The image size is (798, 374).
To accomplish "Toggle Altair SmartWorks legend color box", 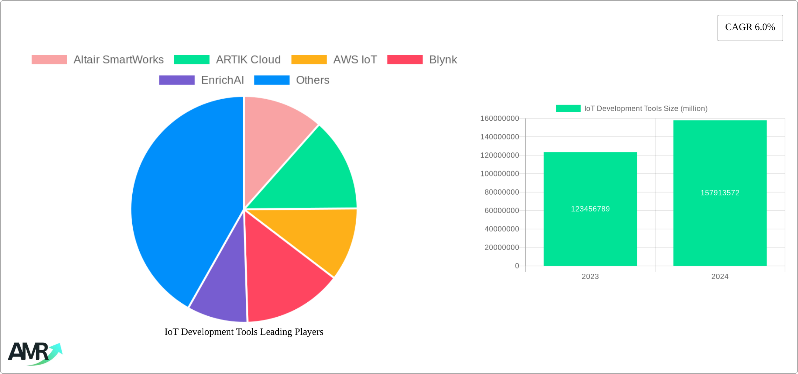I will tap(49, 60).
